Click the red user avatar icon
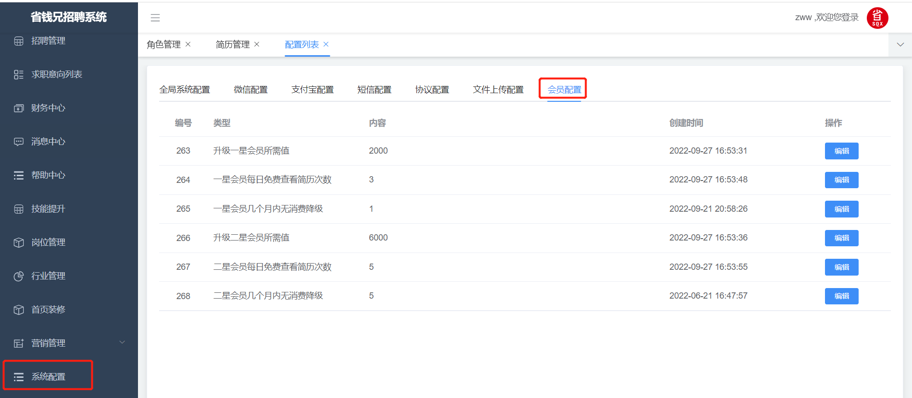The width and height of the screenshot is (912, 398). 877,18
